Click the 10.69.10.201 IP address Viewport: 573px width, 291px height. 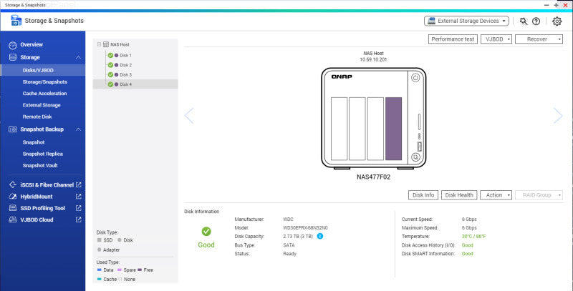373,59
